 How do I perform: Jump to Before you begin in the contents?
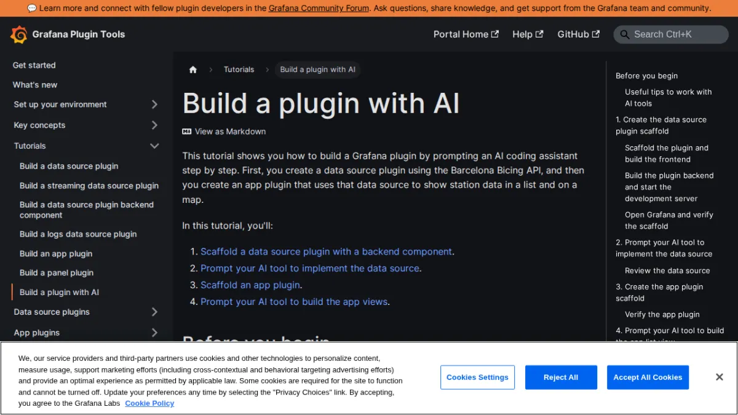point(646,76)
